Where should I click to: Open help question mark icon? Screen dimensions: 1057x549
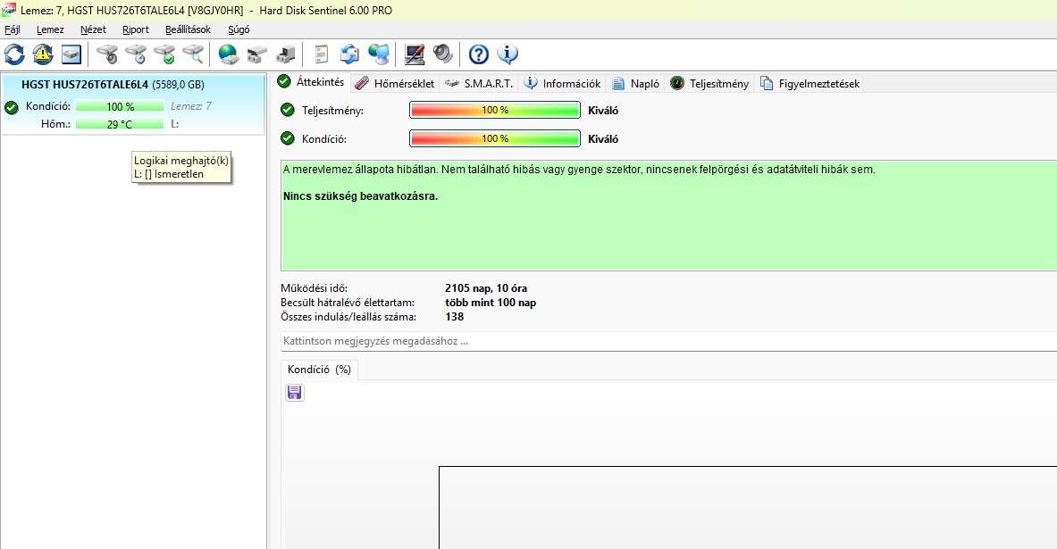tap(479, 54)
